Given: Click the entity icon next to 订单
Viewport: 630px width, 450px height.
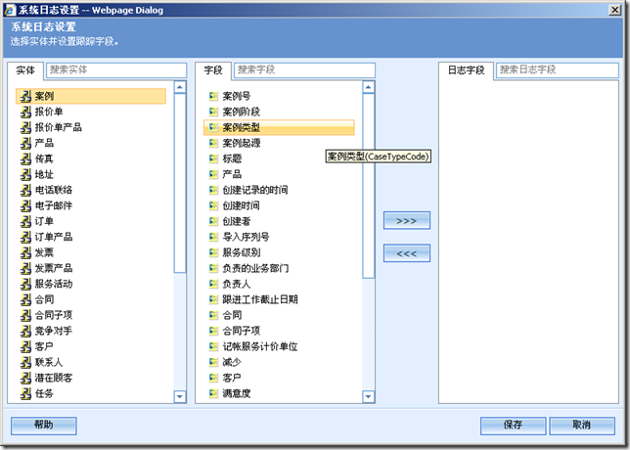Looking at the screenshot, I should click(x=25, y=221).
